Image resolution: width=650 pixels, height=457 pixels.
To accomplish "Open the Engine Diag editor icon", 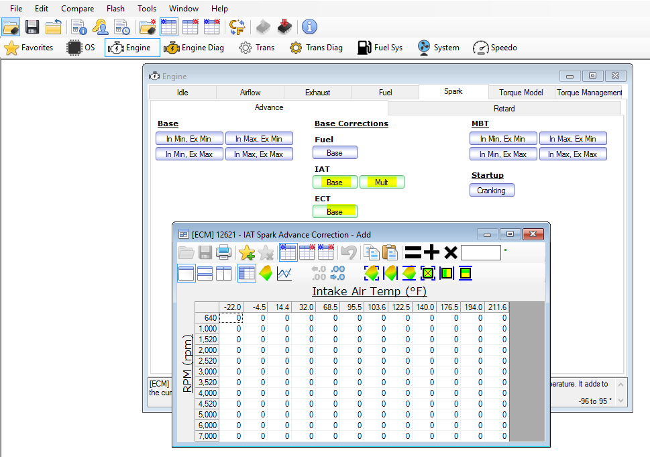I will (x=172, y=48).
